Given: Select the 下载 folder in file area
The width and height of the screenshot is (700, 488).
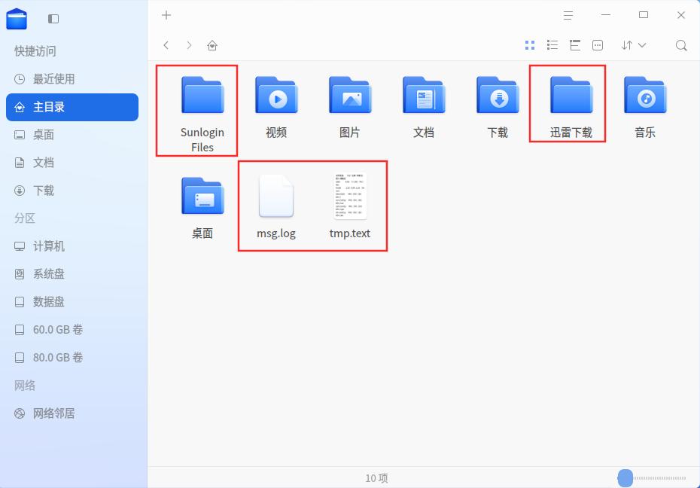Looking at the screenshot, I should 498,106.
